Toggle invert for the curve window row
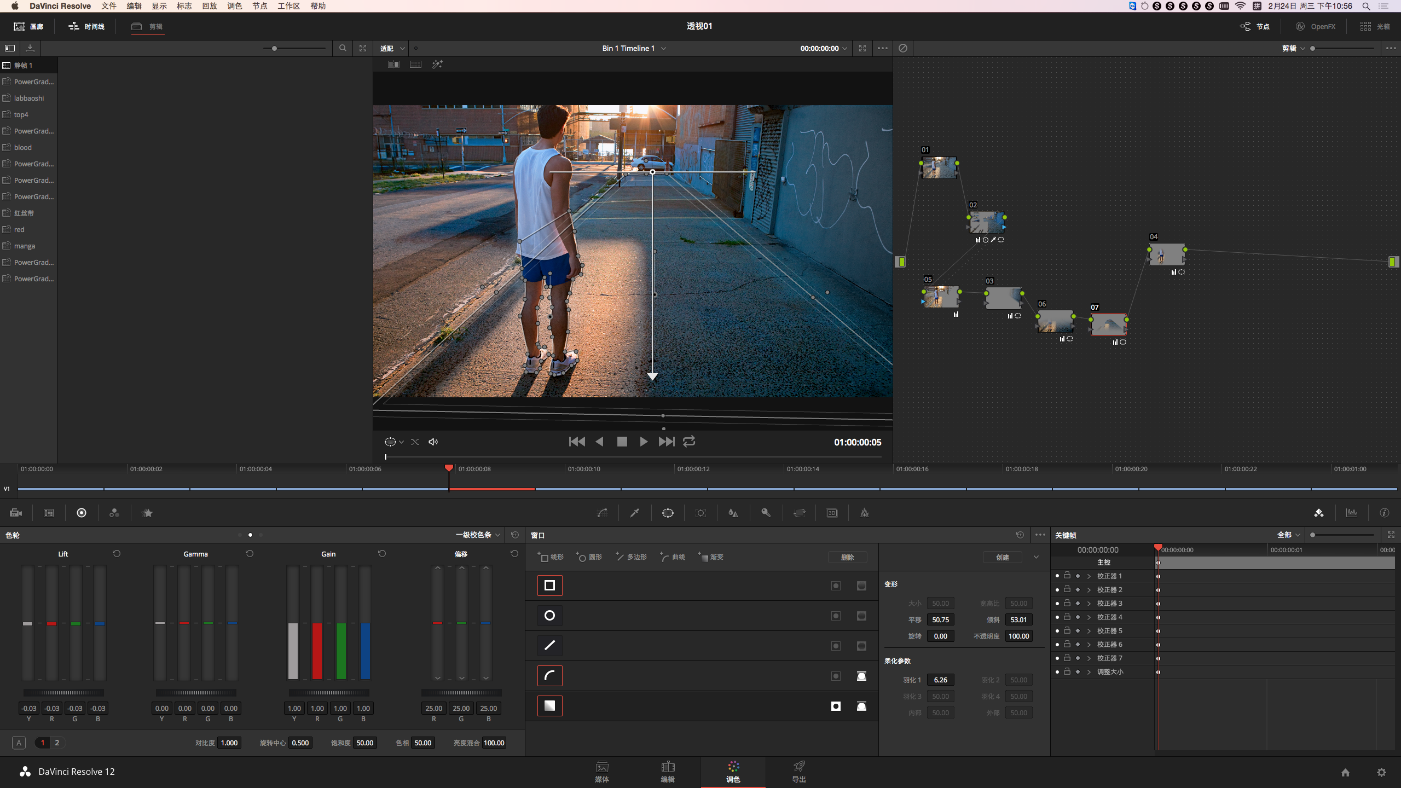This screenshot has width=1401, height=788. click(836, 676)
